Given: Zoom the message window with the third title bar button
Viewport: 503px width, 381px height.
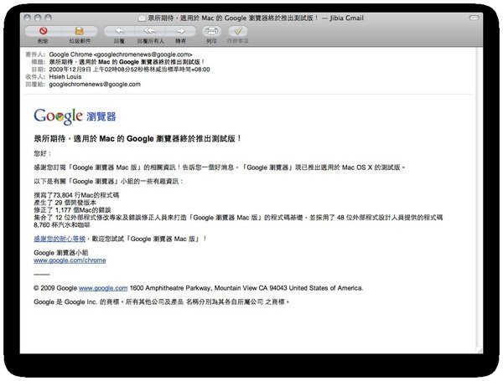Looking at the screenshot, I should pyautogui.click(x=48, y=18).
